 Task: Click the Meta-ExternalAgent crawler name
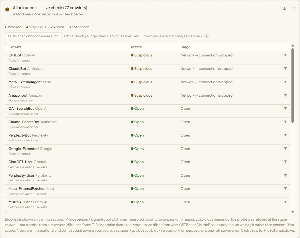click(25, 82)
